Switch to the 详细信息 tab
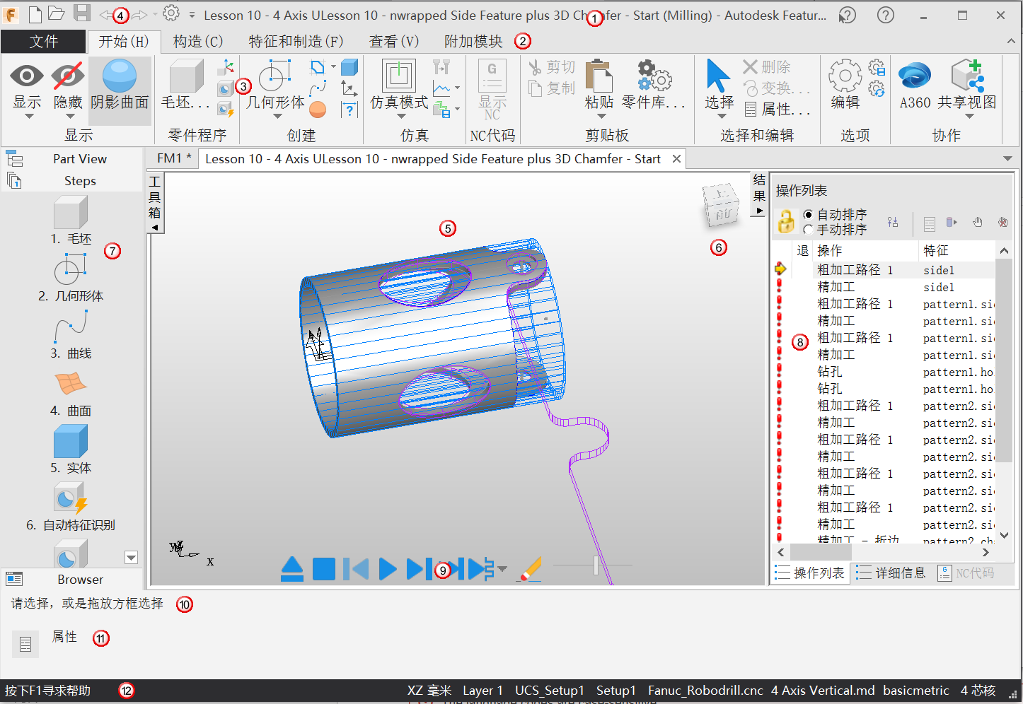This screenshot has width=1023, height=704. (891, 573)
